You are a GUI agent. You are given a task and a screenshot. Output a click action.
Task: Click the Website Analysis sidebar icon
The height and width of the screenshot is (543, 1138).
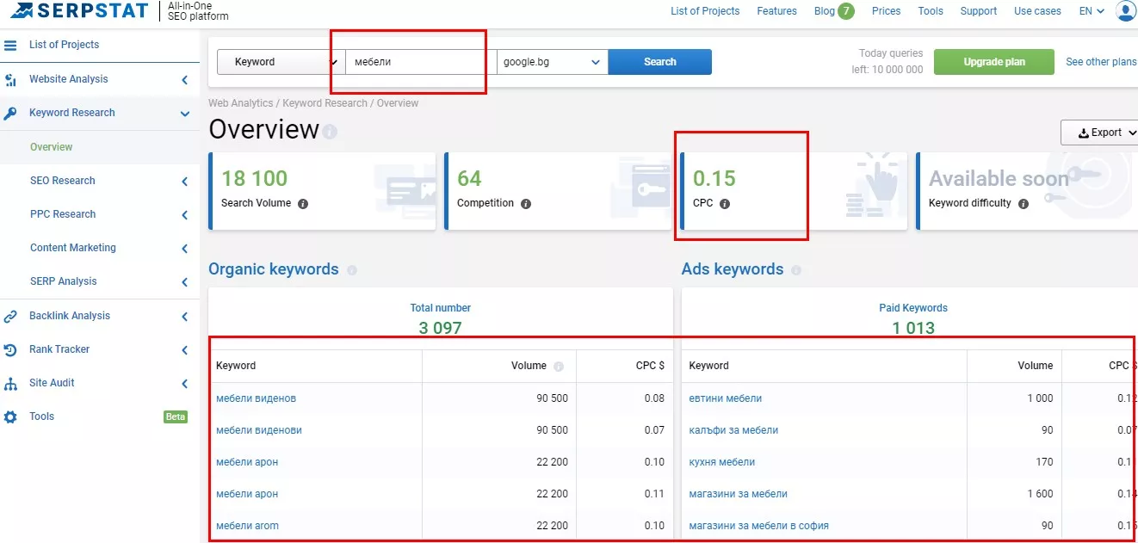coord(10,80)
